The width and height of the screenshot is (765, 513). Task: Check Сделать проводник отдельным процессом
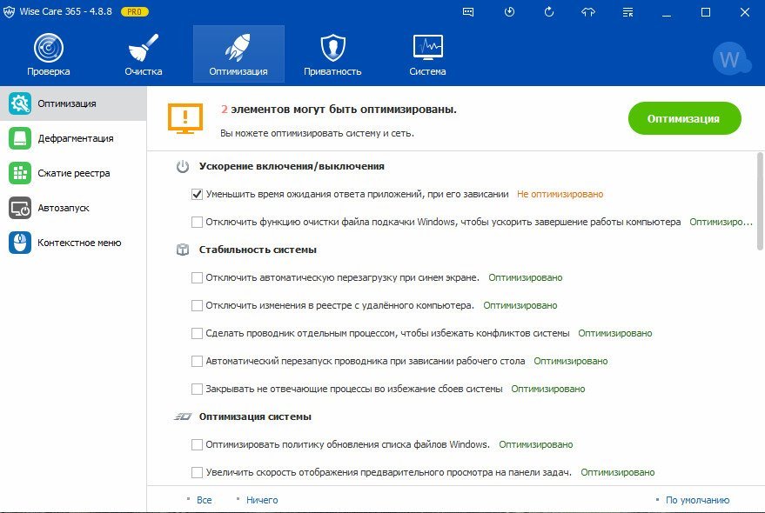pos(197,334)
